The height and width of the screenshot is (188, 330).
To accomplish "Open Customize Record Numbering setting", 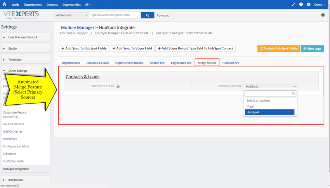I will point(15,114).
